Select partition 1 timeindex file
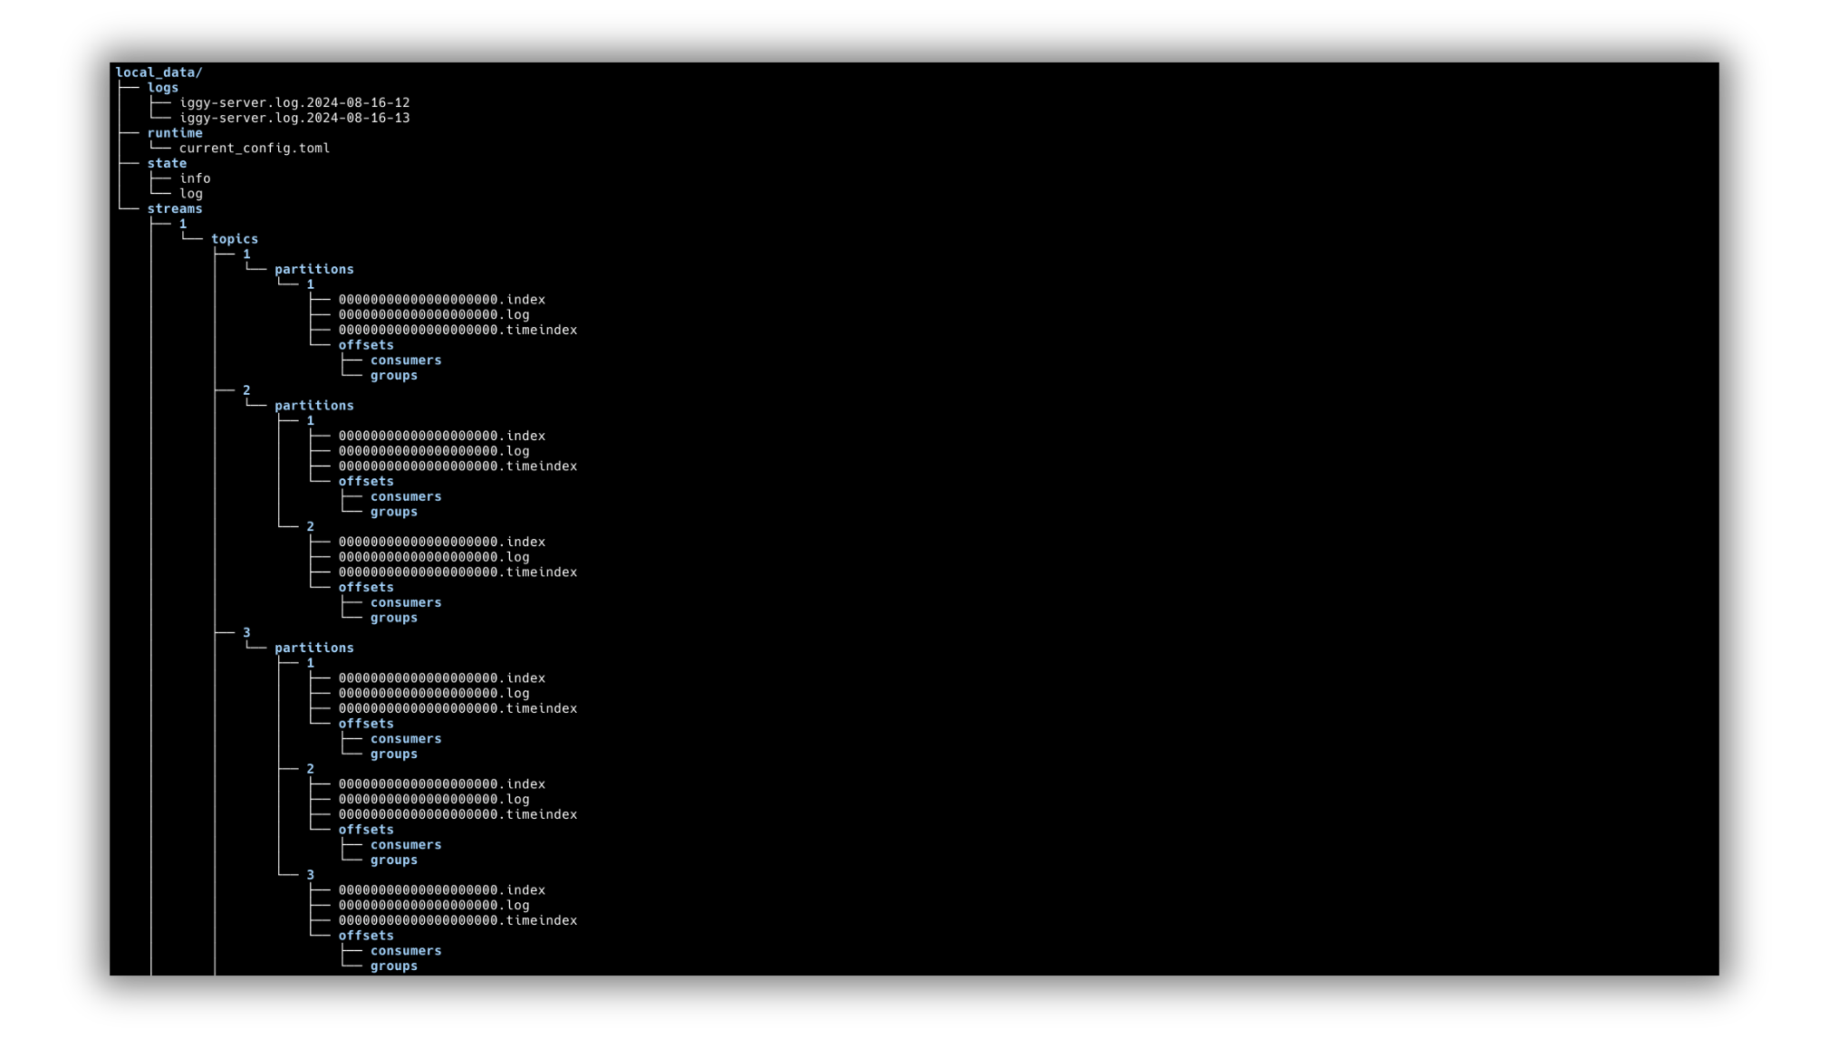The width and height of the screenshot is (1829, 1038). coord(457,330)
